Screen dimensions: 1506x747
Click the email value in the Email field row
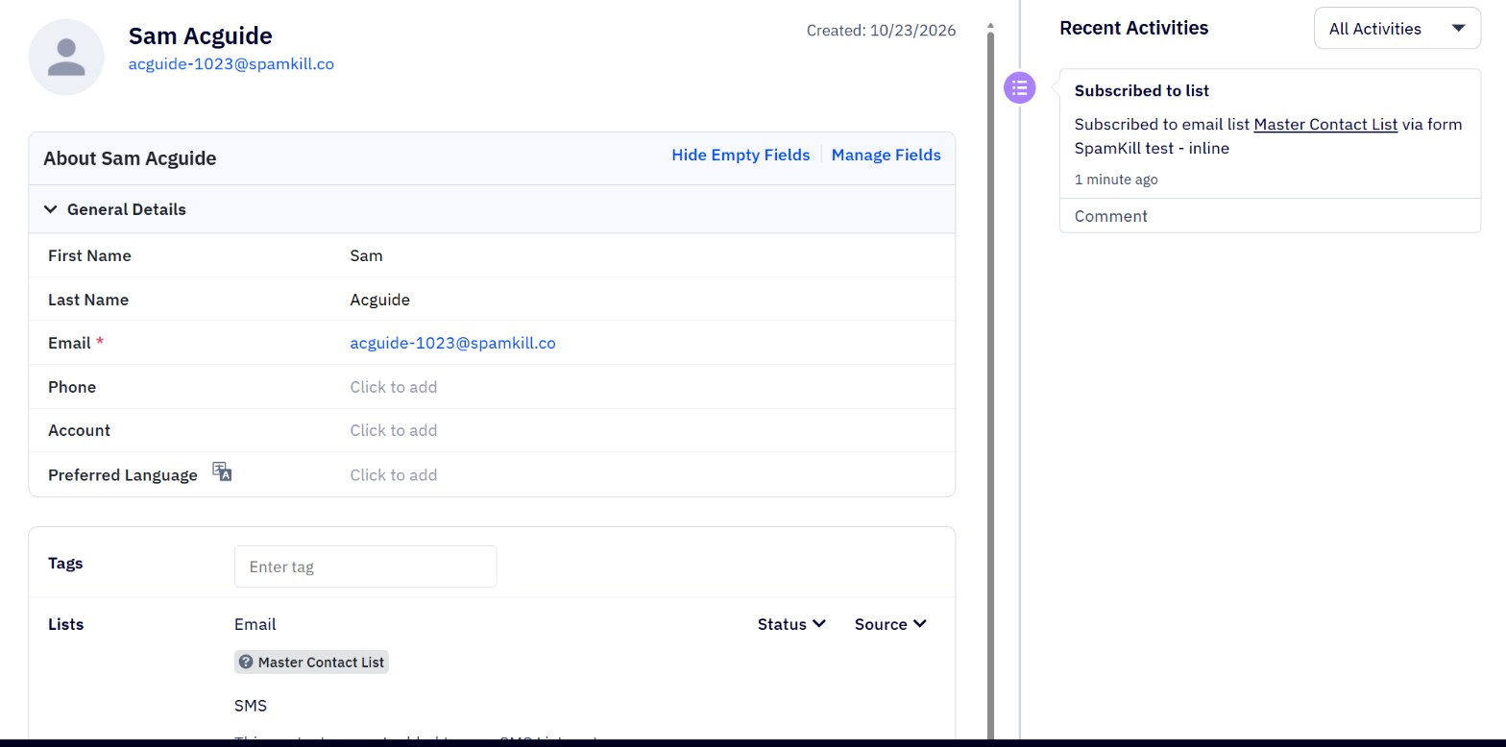click(x=452, y=343)
